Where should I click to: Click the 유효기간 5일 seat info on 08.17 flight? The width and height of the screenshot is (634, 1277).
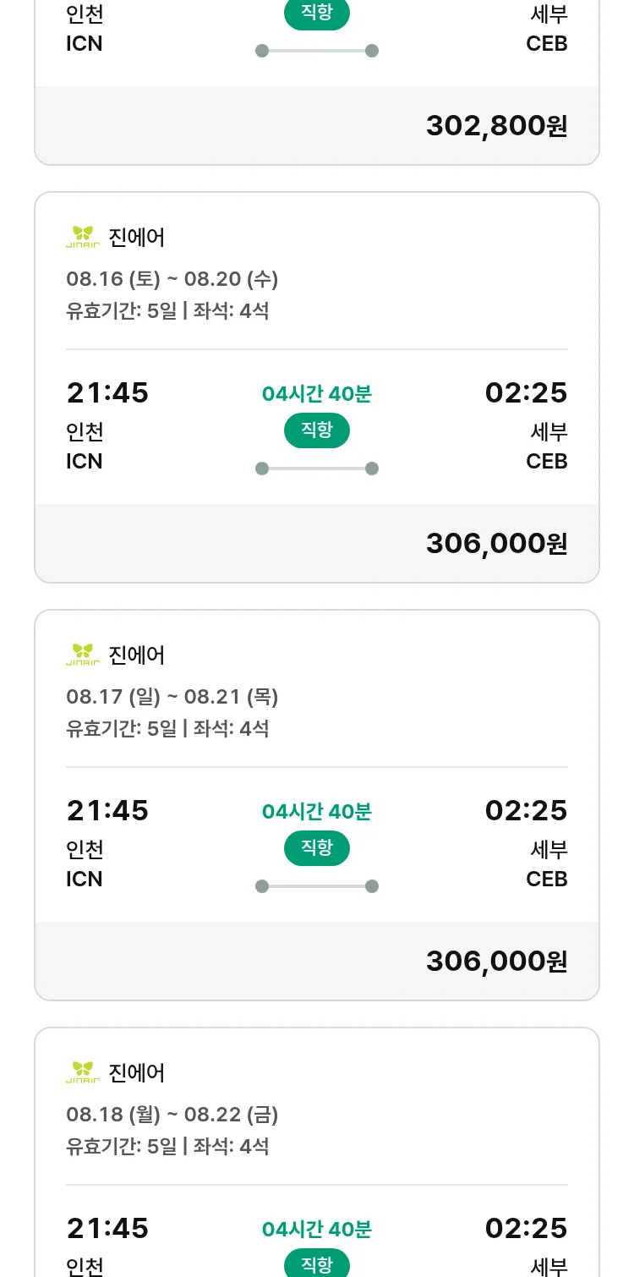coord(167,728)
